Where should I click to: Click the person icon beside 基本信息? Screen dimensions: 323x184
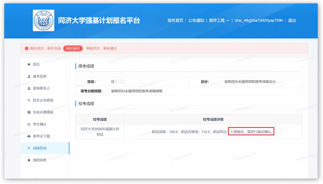(29, 76)
